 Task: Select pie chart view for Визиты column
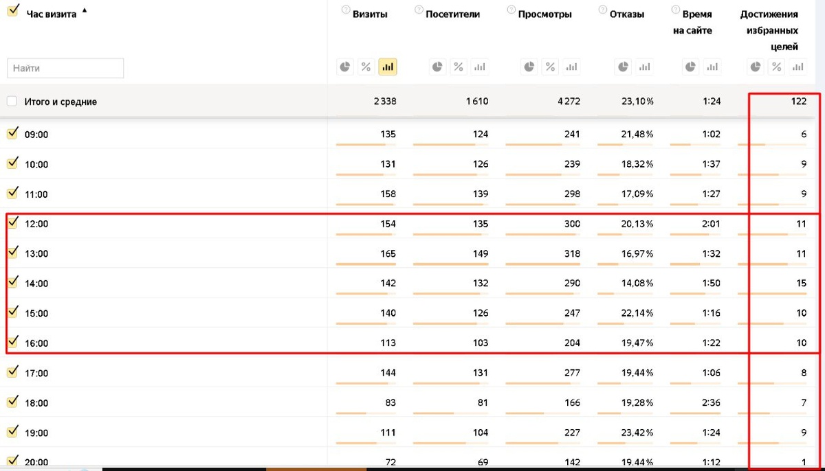pyautogui.click(x=345, y=67)
